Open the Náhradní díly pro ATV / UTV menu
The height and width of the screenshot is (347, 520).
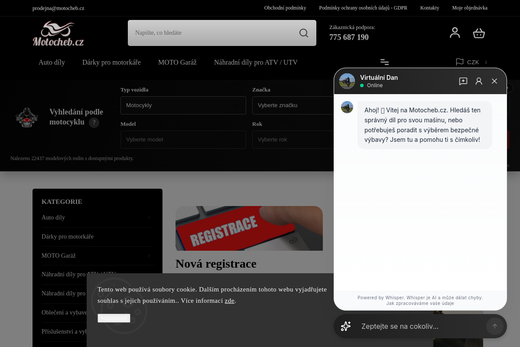256,62
